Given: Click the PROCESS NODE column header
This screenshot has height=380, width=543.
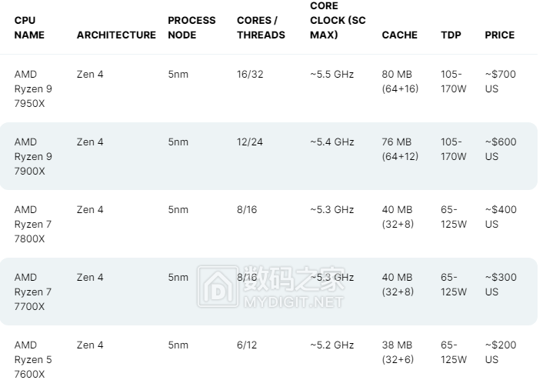Looking at the screenshot, I should [192, 28].
